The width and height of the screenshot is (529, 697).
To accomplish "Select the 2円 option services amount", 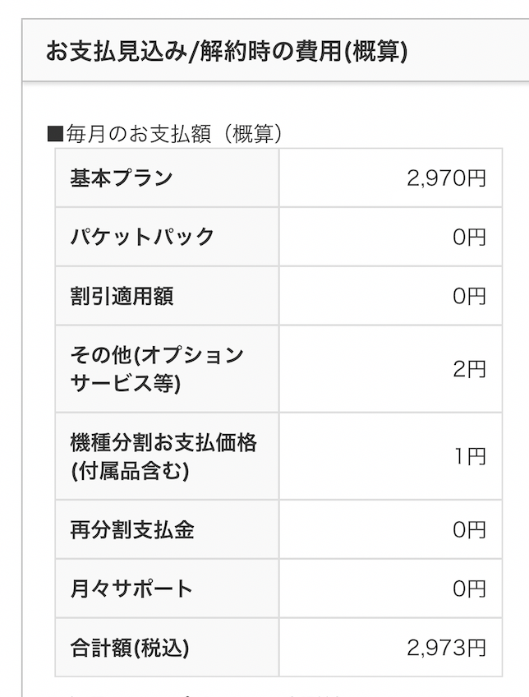I will 470,369.
